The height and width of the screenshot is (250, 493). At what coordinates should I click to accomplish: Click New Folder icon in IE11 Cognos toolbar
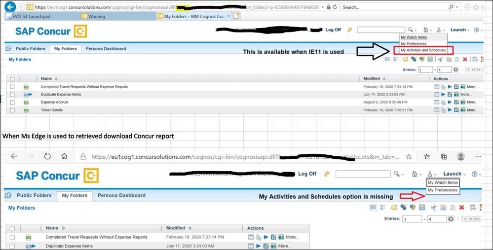coord(406,59)
